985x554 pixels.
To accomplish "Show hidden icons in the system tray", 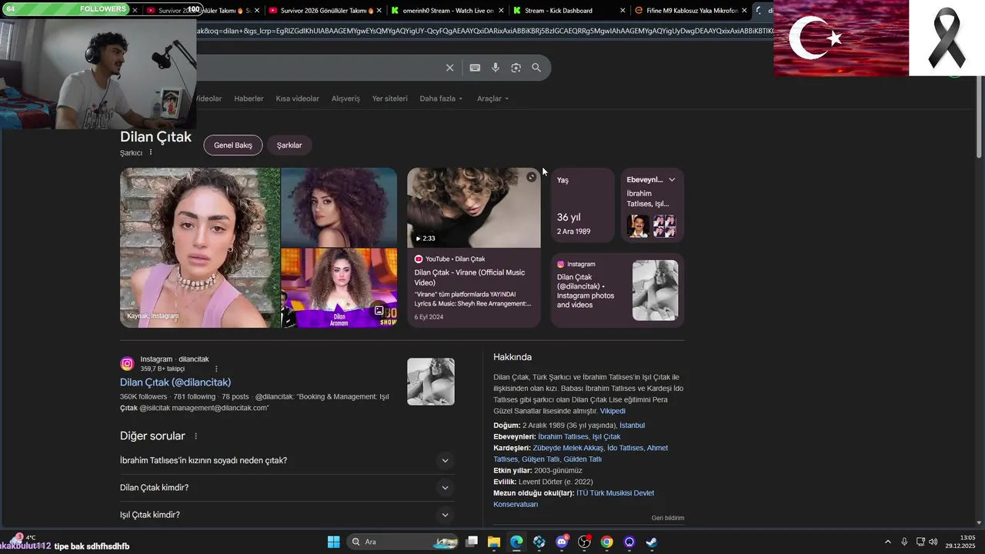I will pyautogui.click(x=887, y=542).
